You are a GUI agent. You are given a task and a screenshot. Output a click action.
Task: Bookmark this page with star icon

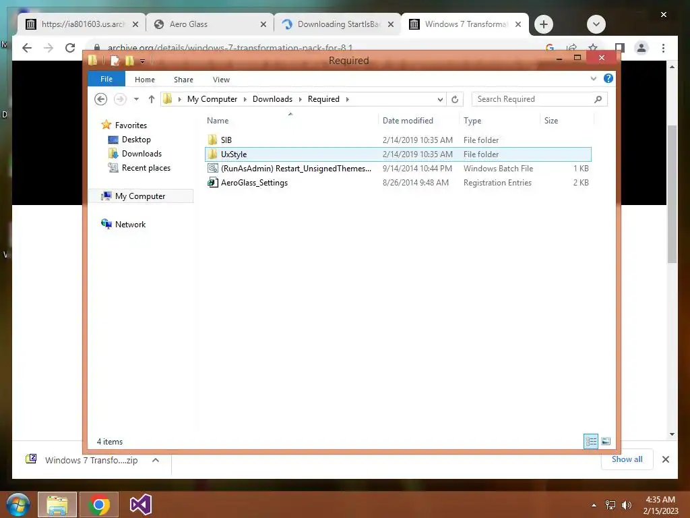coord(593,47)
